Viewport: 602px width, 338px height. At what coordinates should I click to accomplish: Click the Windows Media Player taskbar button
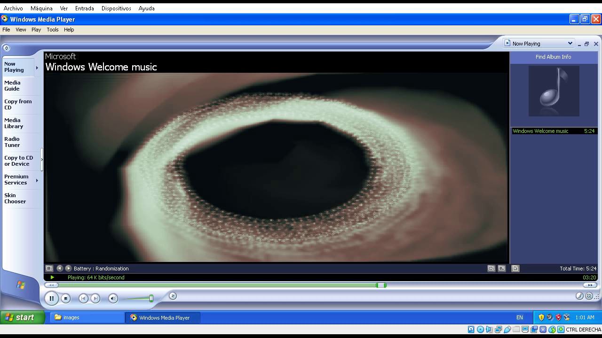163,317
